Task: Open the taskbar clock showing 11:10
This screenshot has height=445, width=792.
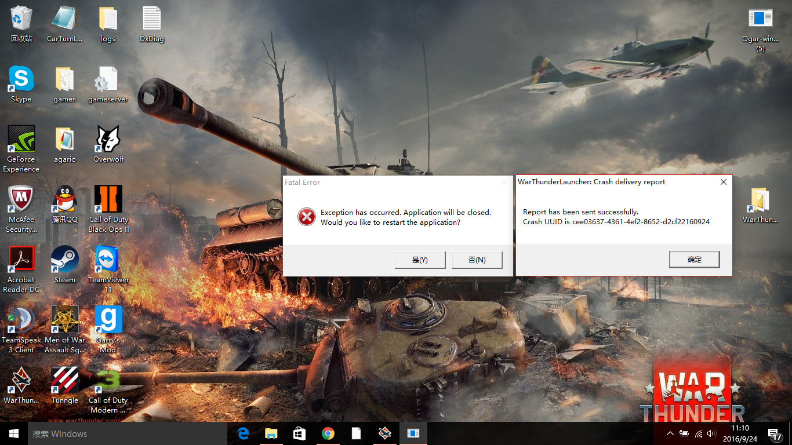Action: [x=740, y=433]
